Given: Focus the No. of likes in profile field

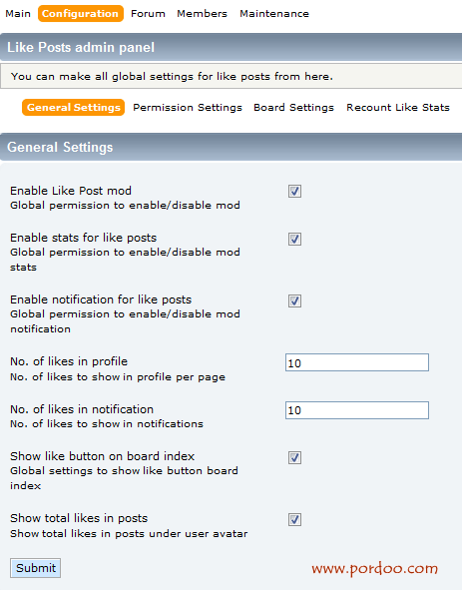Looking at the screenshot, I should click(x=357, y=362).
